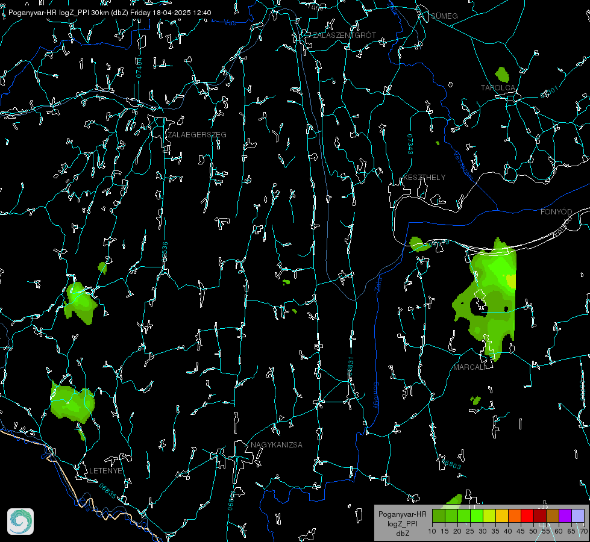590x542 pixels.
Task: Click the 30–35 dBZ yellow-green legend swatch
Action: tap(489, 516)
